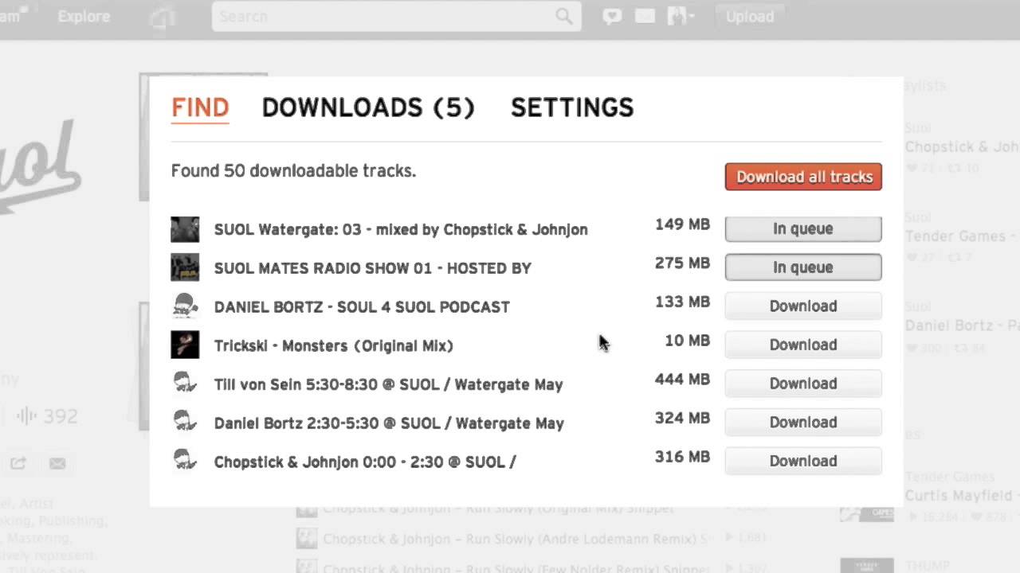
Task: Select title Trickski - Monsters (Original Mix)
Action: [x=333, y=346]
